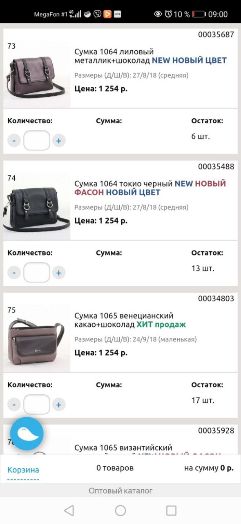The width and height of the screenshot is (241, 524).
Task: Add one Сумка 1065 венецианский with plus
Action: tap(58, 405)
